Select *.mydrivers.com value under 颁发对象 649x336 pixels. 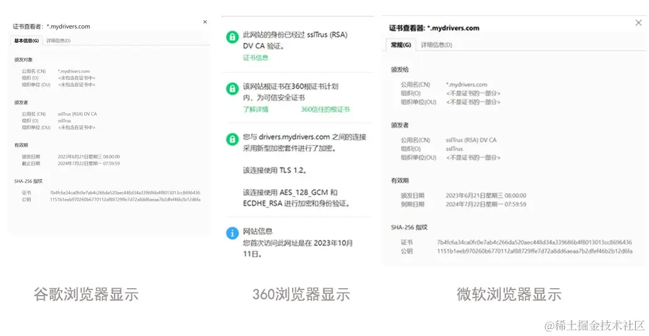coord(74,71)
